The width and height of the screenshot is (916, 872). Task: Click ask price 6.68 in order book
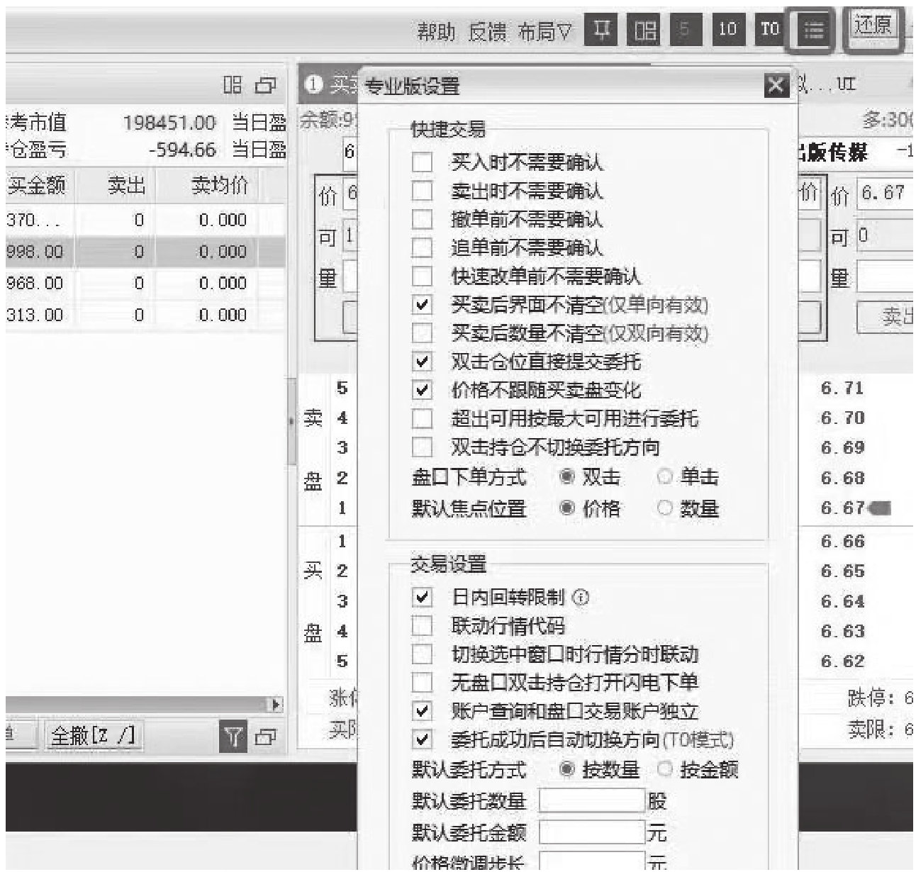click(842, 478)
